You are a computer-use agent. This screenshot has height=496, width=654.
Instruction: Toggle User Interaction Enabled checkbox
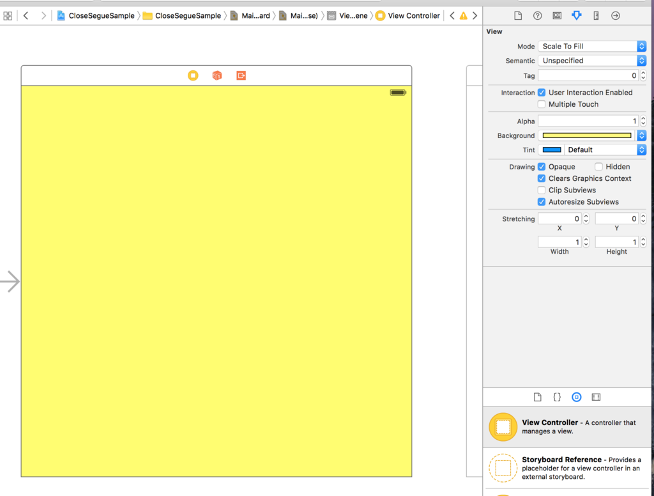542,93
